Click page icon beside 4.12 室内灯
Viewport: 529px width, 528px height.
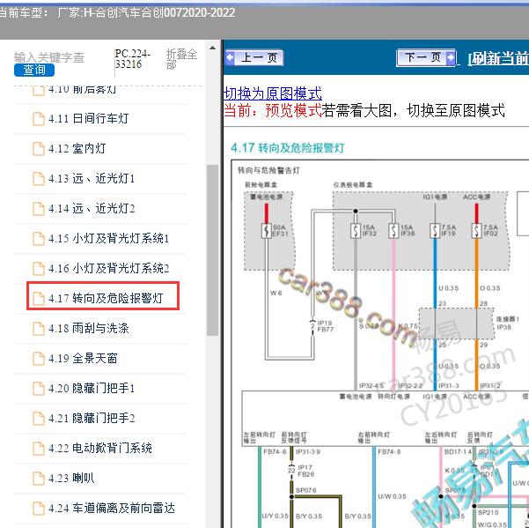pos(39,149)
